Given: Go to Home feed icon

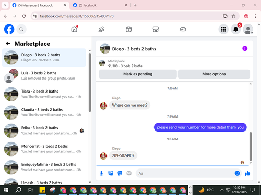Looking at the screenshot, I should (x=74, y=29).
